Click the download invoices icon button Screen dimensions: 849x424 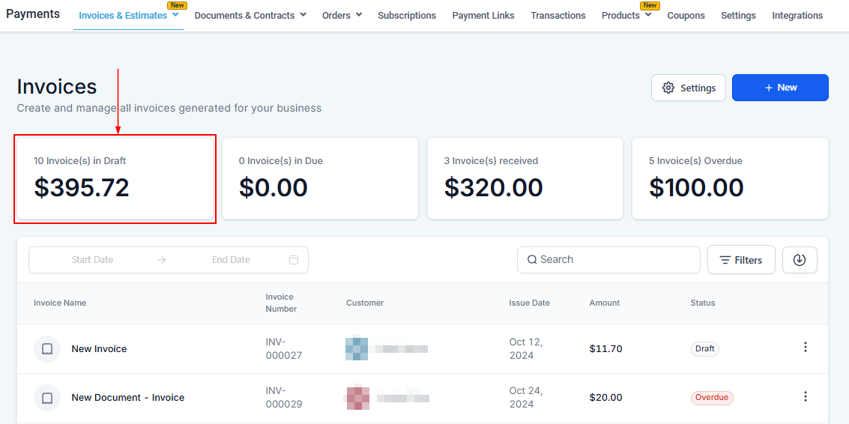(800, 260)
